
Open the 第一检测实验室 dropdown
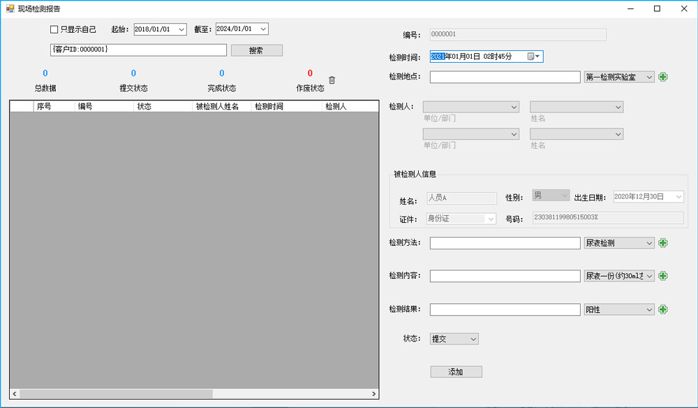click(649, 77)
